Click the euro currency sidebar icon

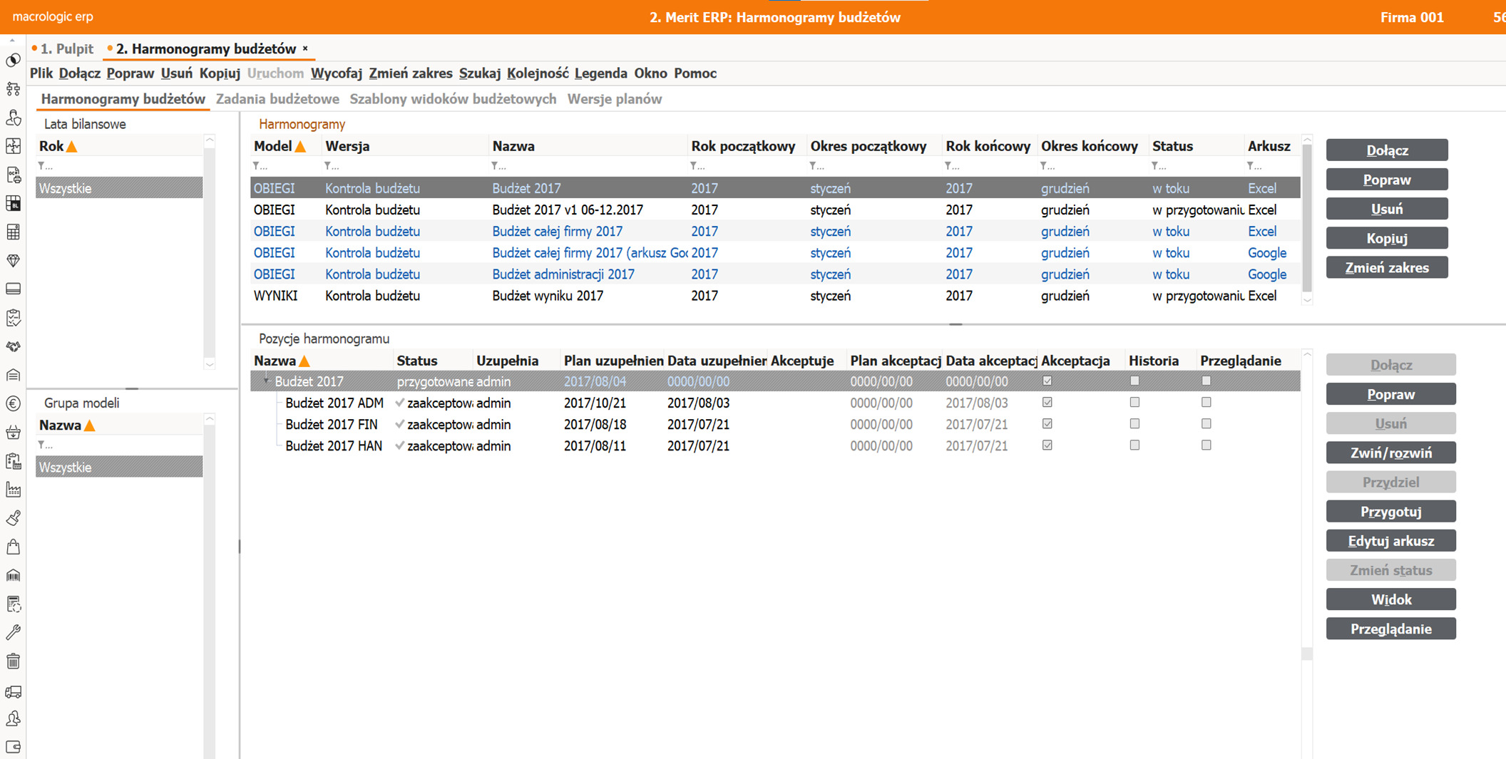13,404
